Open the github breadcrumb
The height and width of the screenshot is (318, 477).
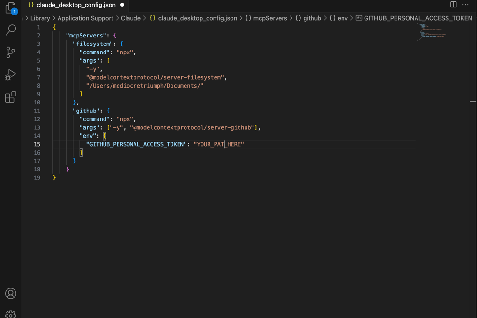tap(308, 18)
